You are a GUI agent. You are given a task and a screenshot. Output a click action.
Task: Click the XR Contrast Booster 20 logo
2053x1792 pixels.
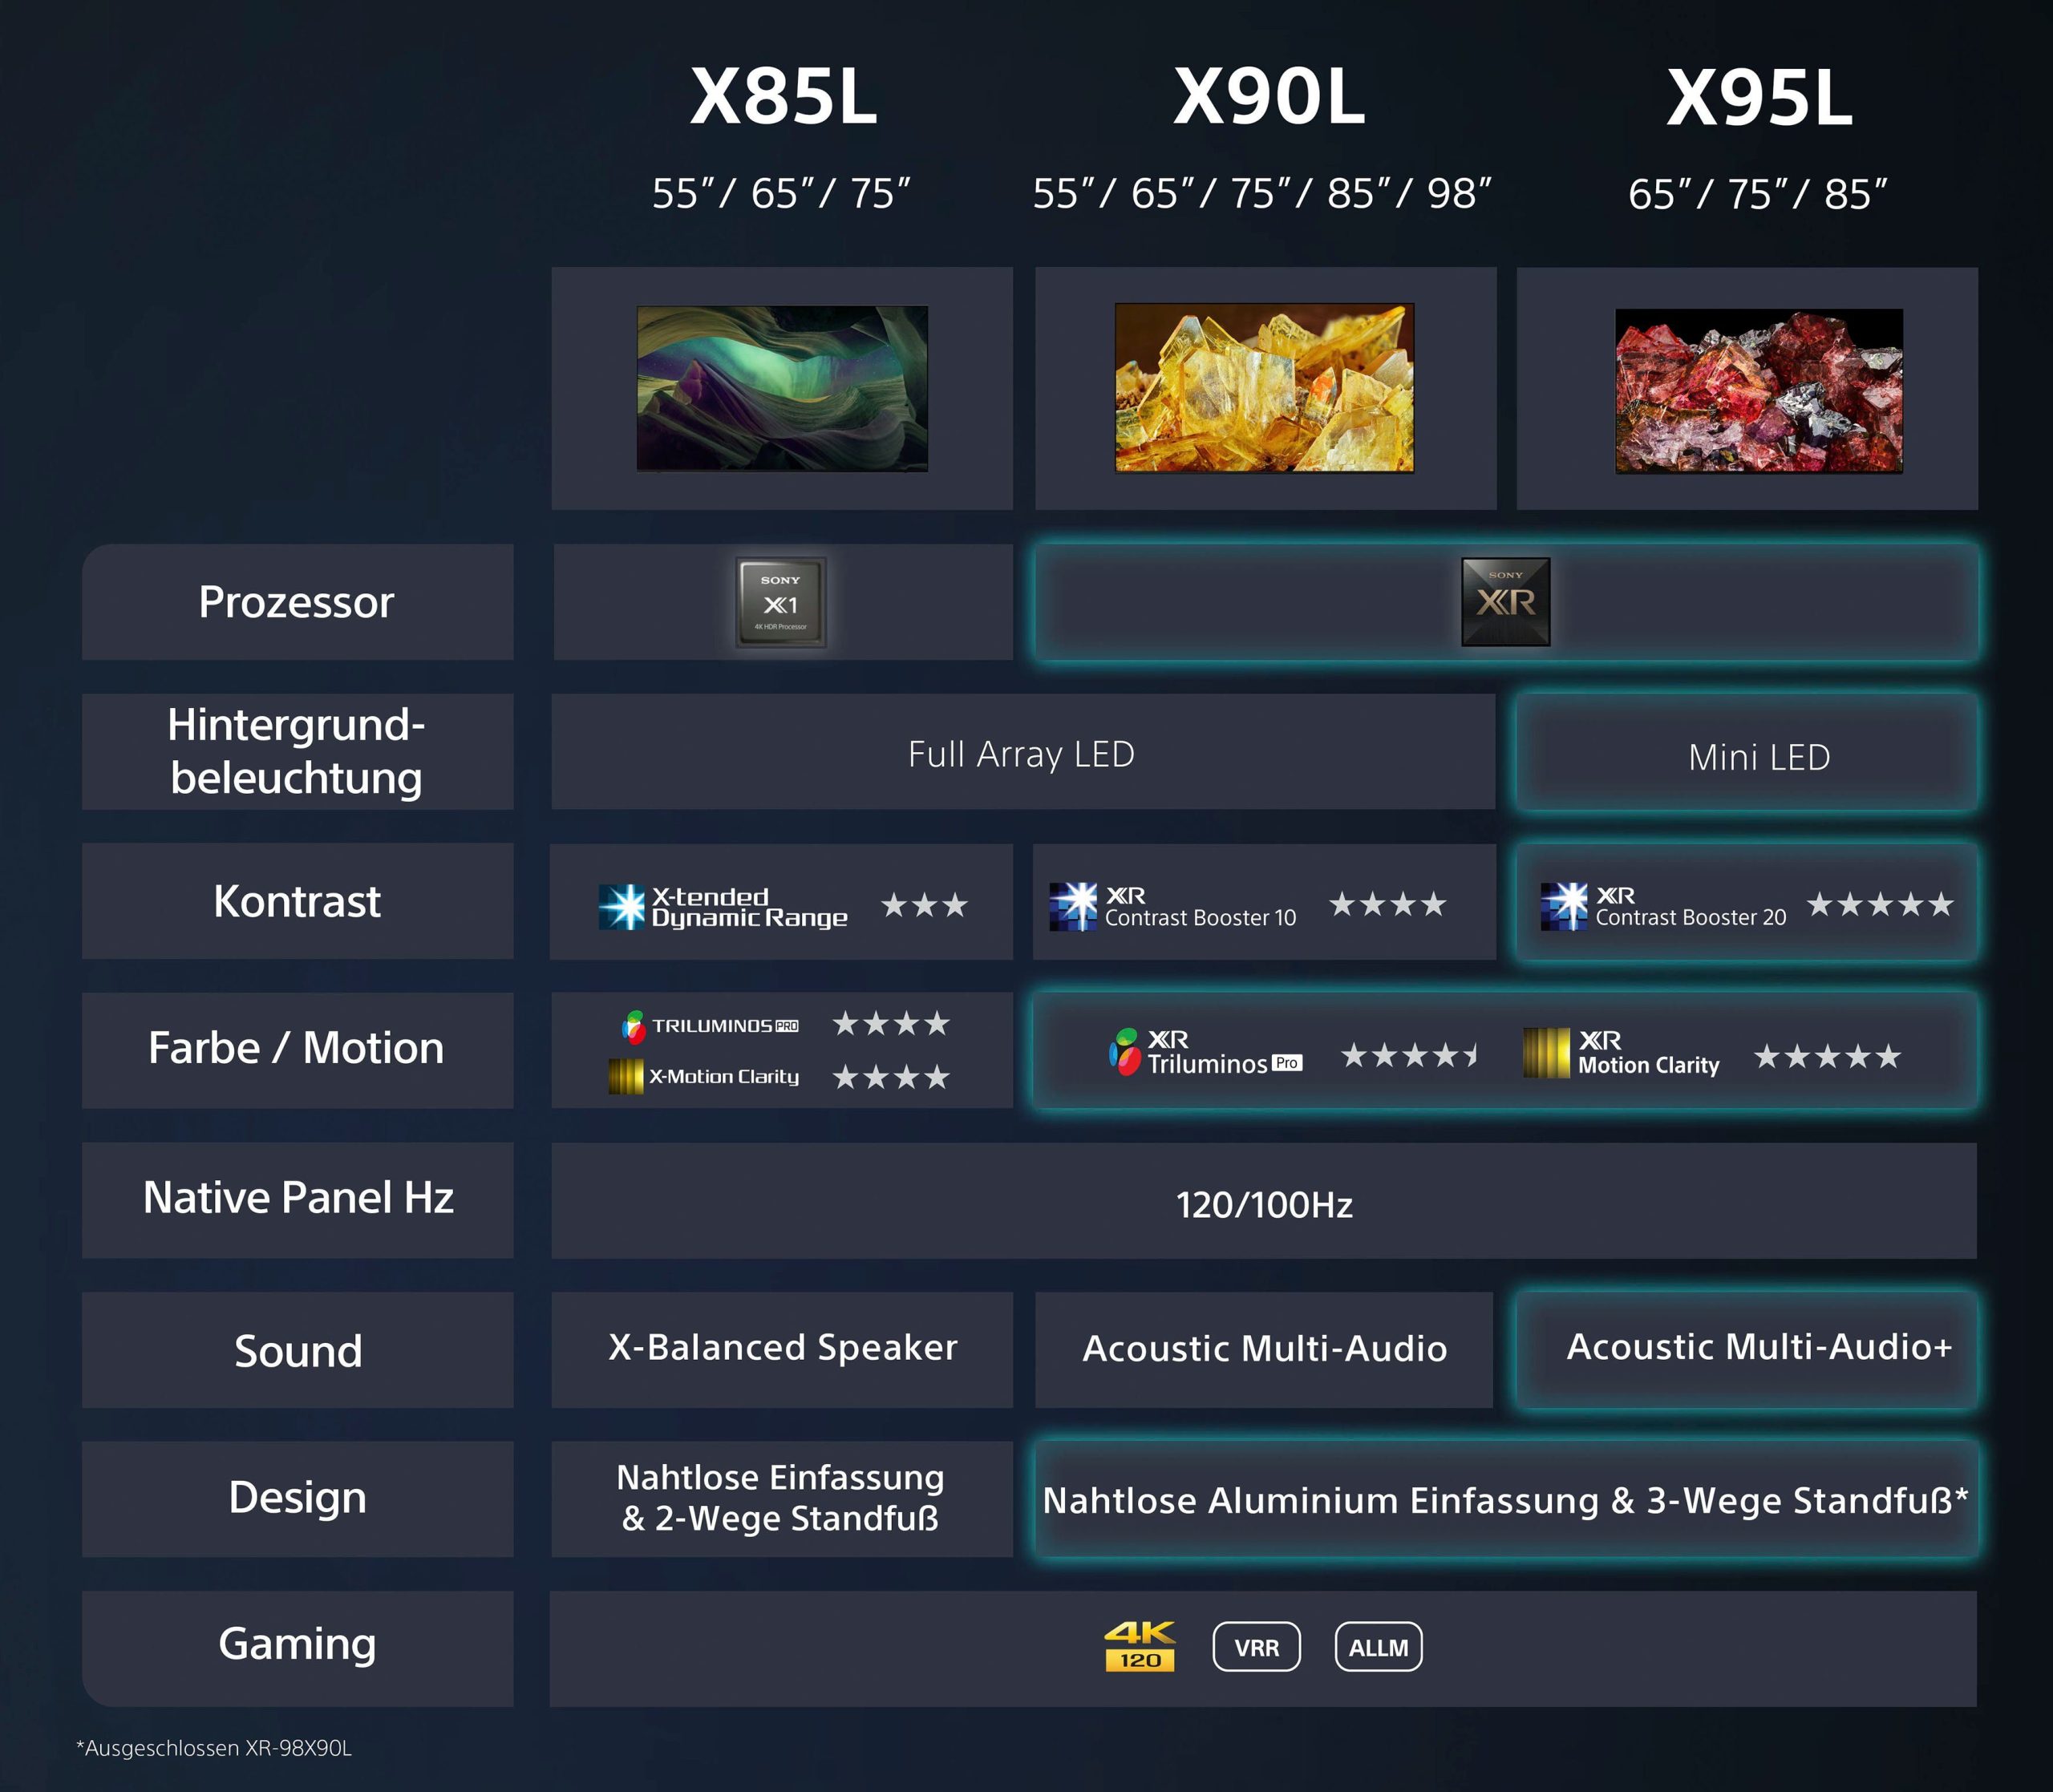click(1663, 906)
